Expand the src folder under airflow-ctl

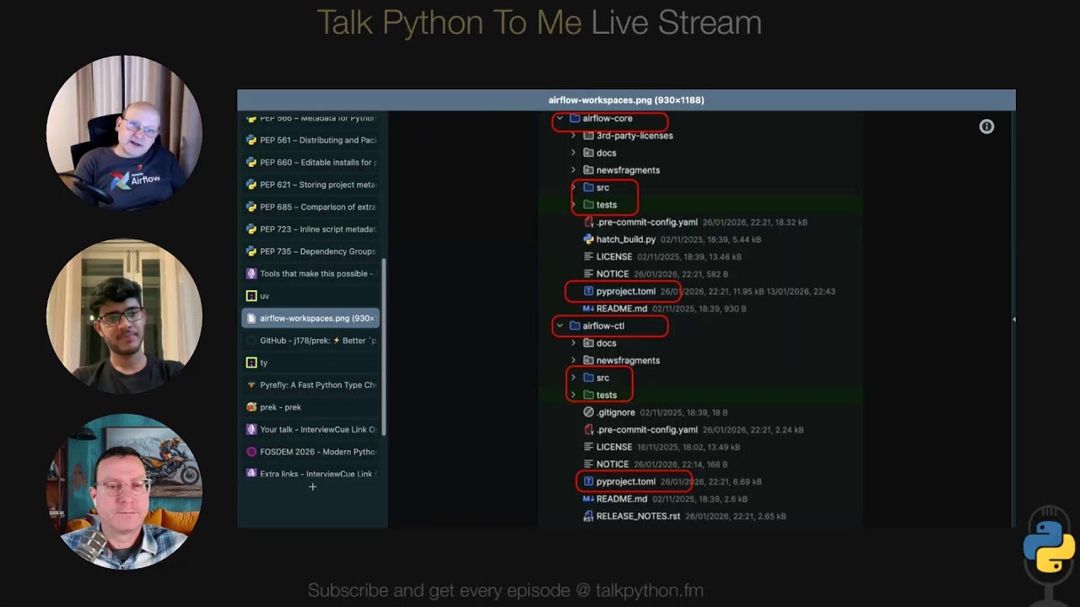click(x=575, y=377)
